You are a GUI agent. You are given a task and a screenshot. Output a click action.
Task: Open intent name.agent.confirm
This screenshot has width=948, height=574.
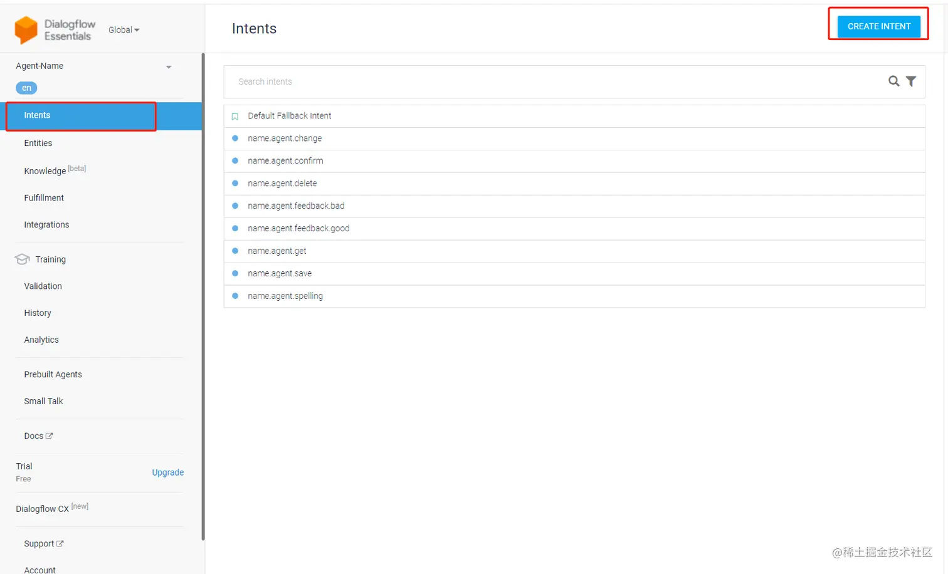tap(574, 161)
